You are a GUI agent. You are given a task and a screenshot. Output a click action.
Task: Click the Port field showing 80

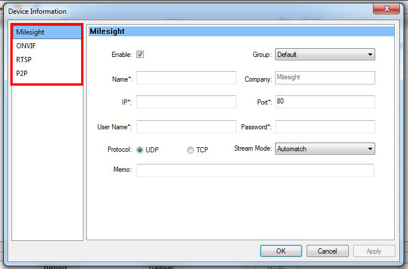[325, 102]
